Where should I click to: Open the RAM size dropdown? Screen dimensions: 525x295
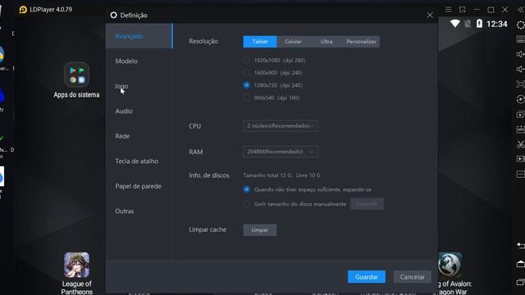click(x=281, y=152)
